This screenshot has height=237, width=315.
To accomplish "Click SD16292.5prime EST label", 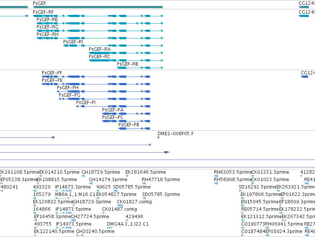I will (x=258, y=187).
